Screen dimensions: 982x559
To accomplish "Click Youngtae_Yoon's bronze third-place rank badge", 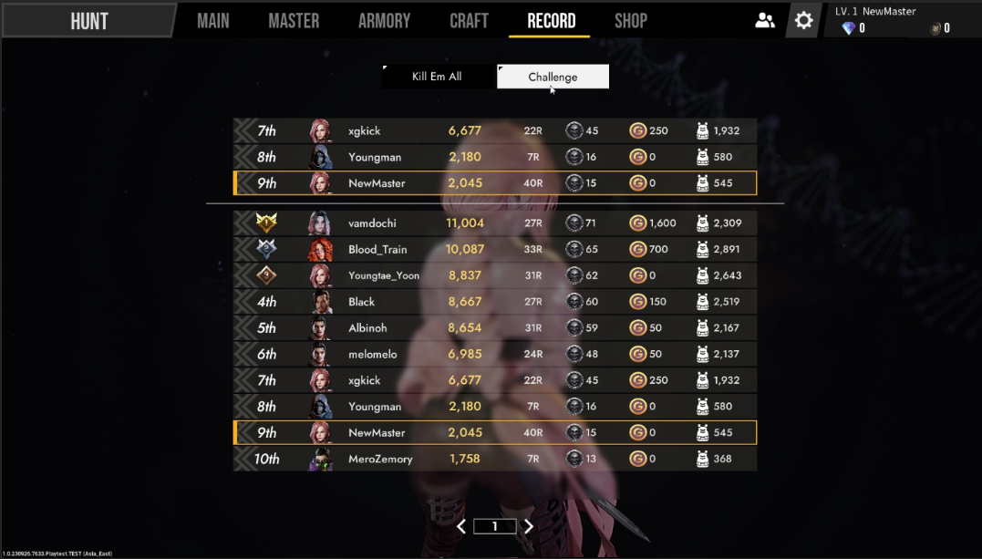I will pos(266,275).
